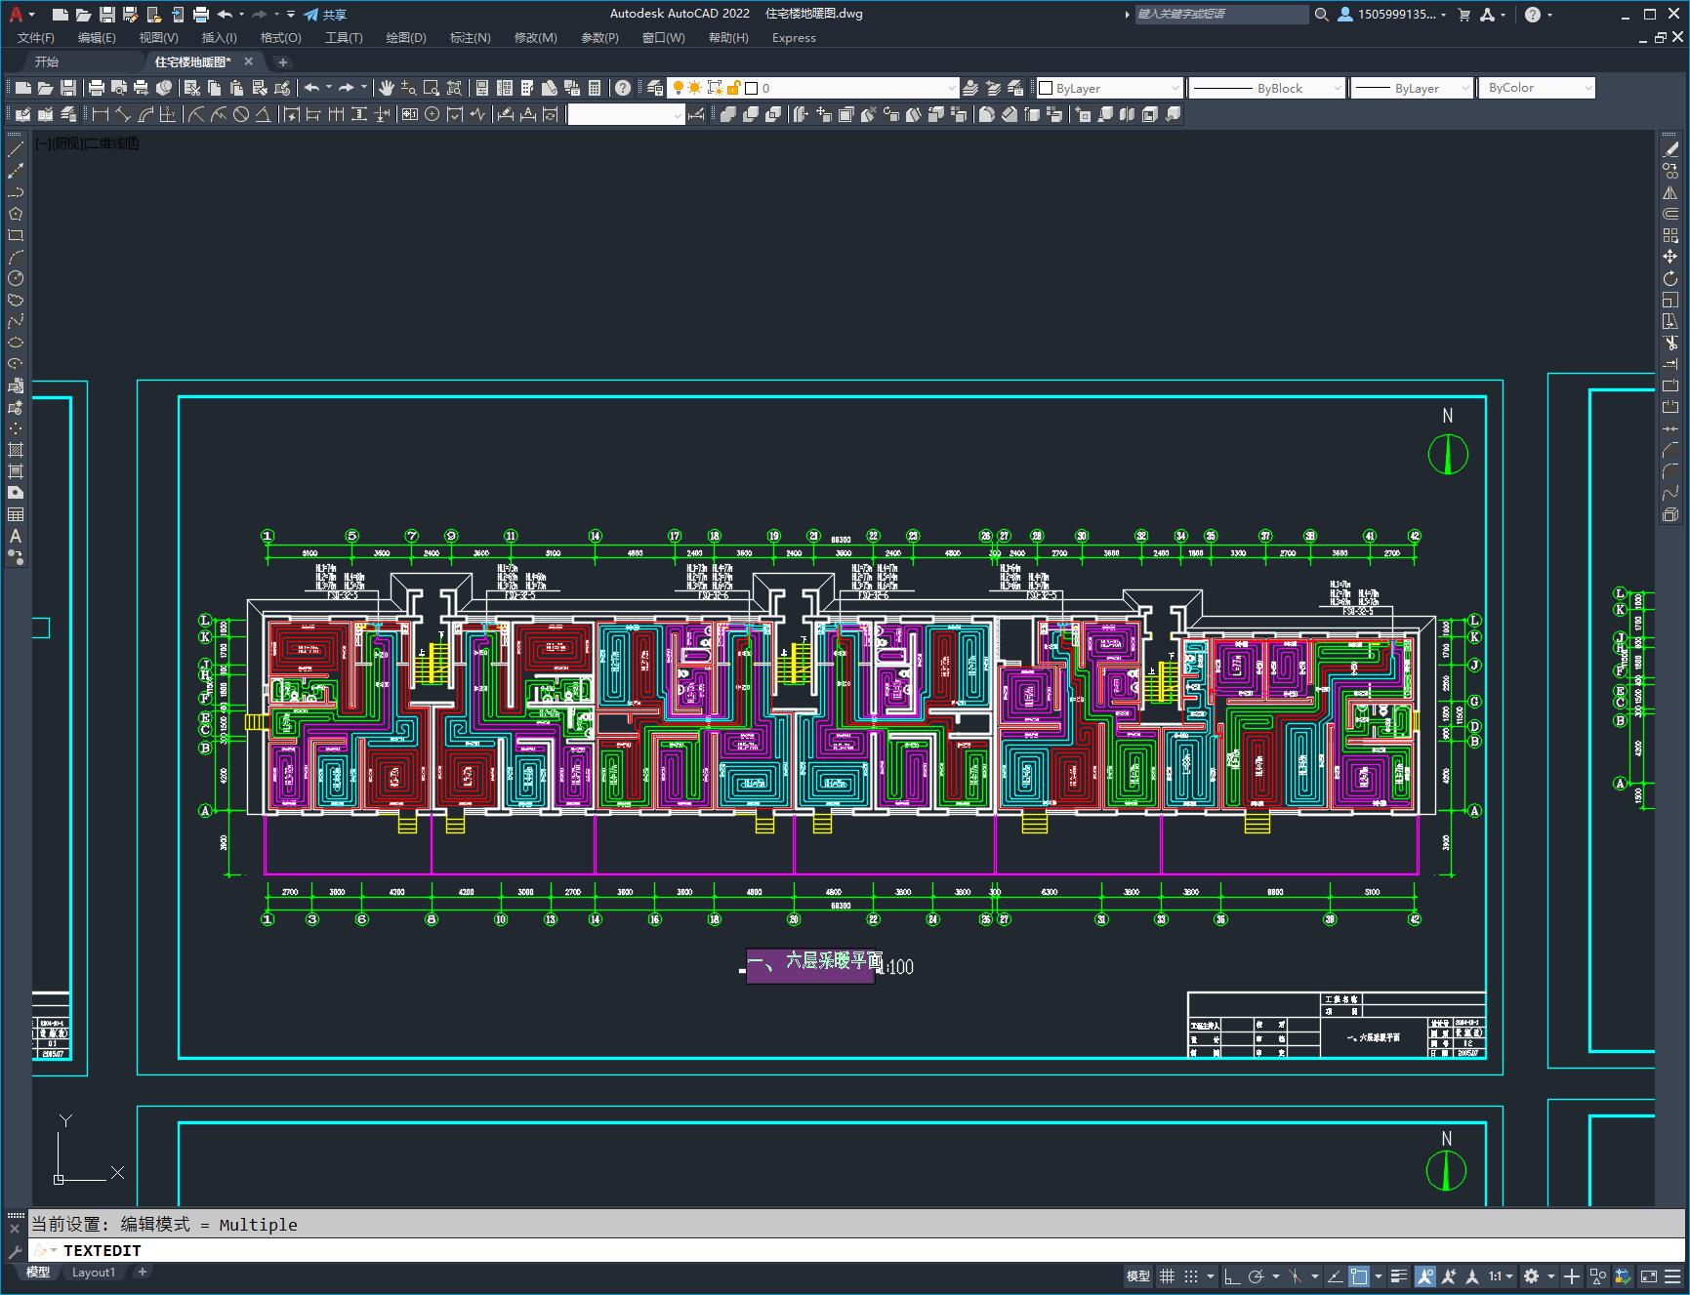Open the ByLayer color dropdown

(x=1109, y=88)
